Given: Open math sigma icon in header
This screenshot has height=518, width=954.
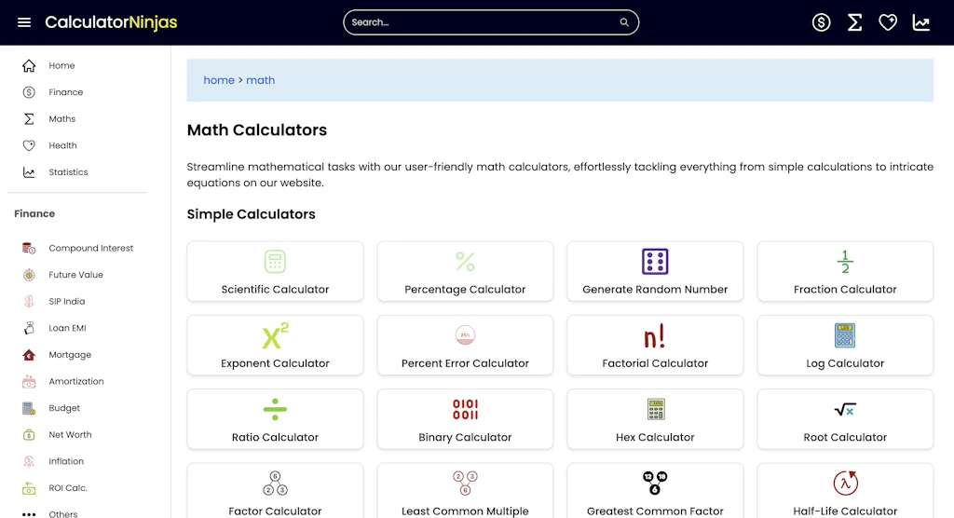Looking at the screenshot, I should (x=855, y=22).
